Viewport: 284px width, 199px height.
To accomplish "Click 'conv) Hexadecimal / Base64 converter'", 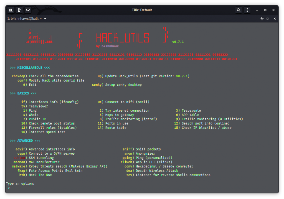I will pyautogui.click(x=159, y=166).
